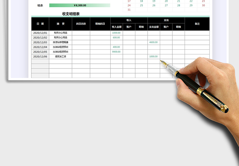Select day 25 in the calendar

point(141,5)
